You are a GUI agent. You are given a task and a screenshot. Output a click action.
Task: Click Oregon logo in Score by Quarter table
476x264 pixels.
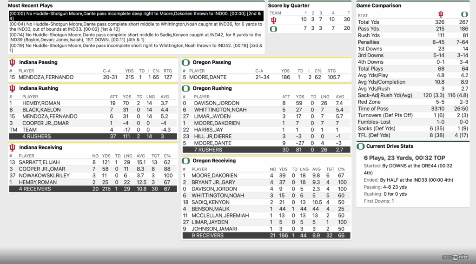coord(273,29)
